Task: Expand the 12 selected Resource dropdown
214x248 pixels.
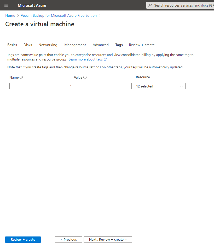Action: pyautogui.click(x=160, y=86)
